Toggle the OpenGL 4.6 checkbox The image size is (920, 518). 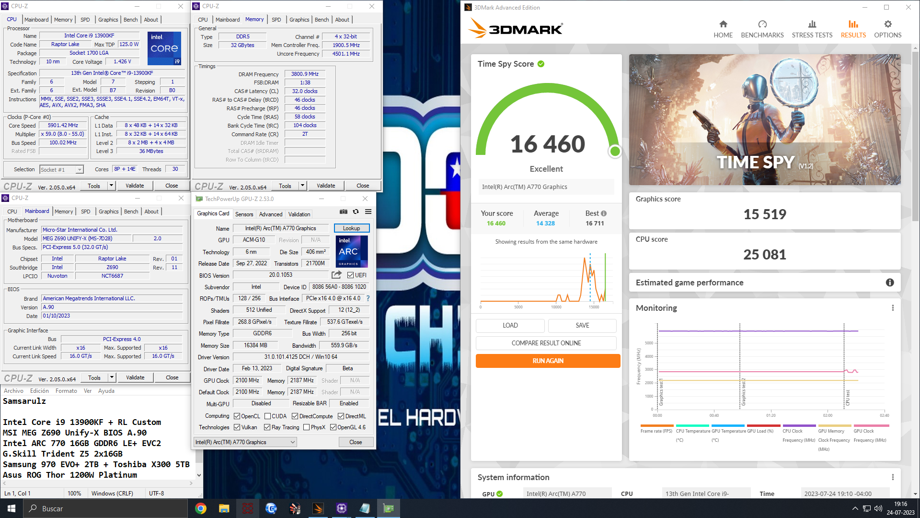click(333, 427)
